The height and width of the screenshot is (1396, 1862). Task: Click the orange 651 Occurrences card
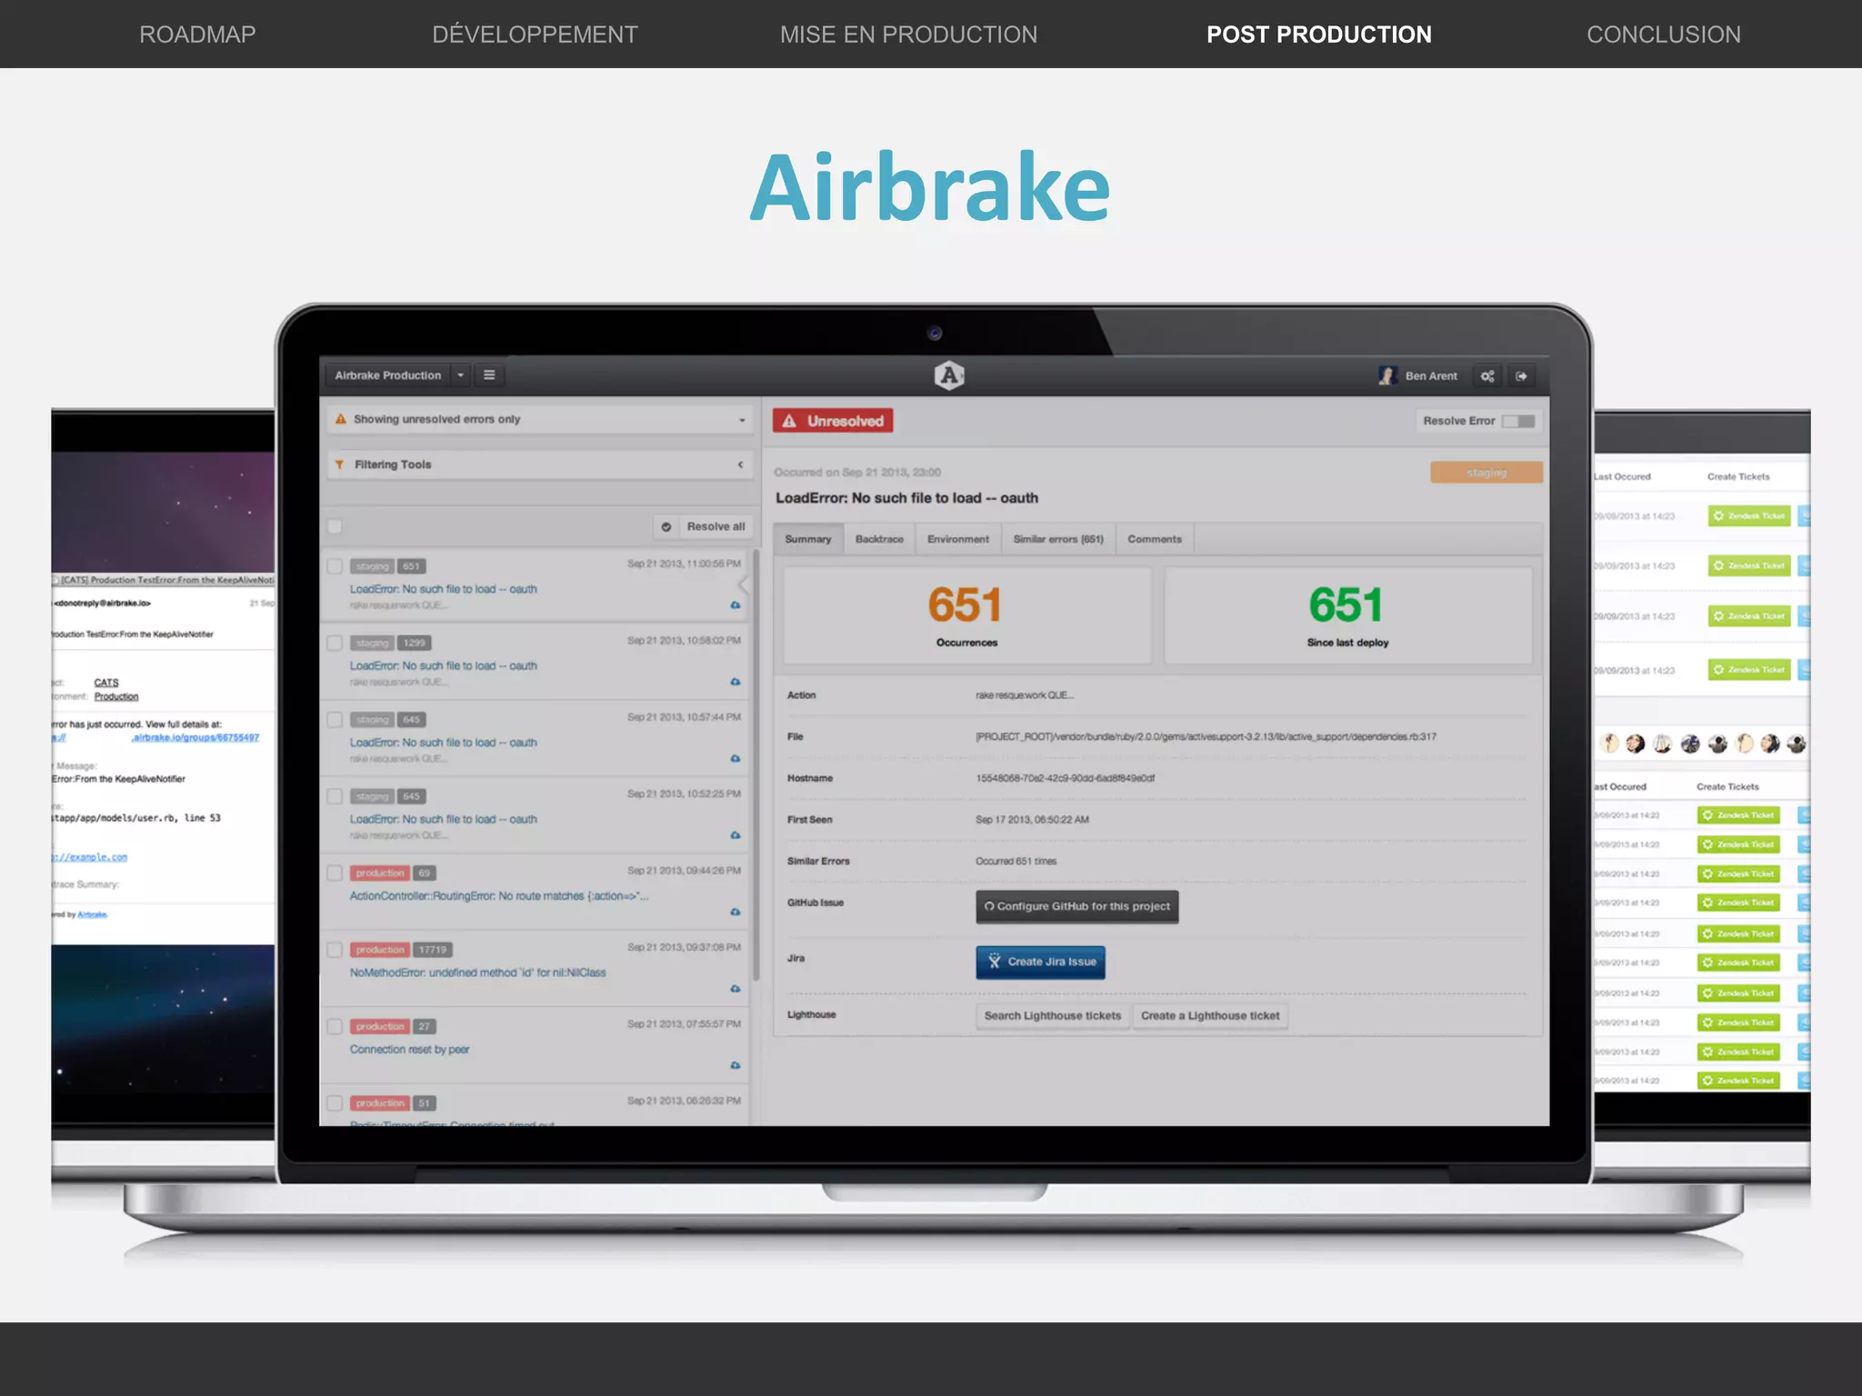[x=966, y=615]
